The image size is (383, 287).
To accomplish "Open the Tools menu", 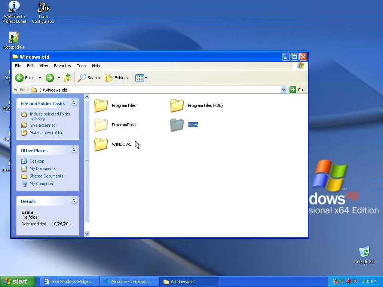I will pyautogui.click(x=81, y=66).
